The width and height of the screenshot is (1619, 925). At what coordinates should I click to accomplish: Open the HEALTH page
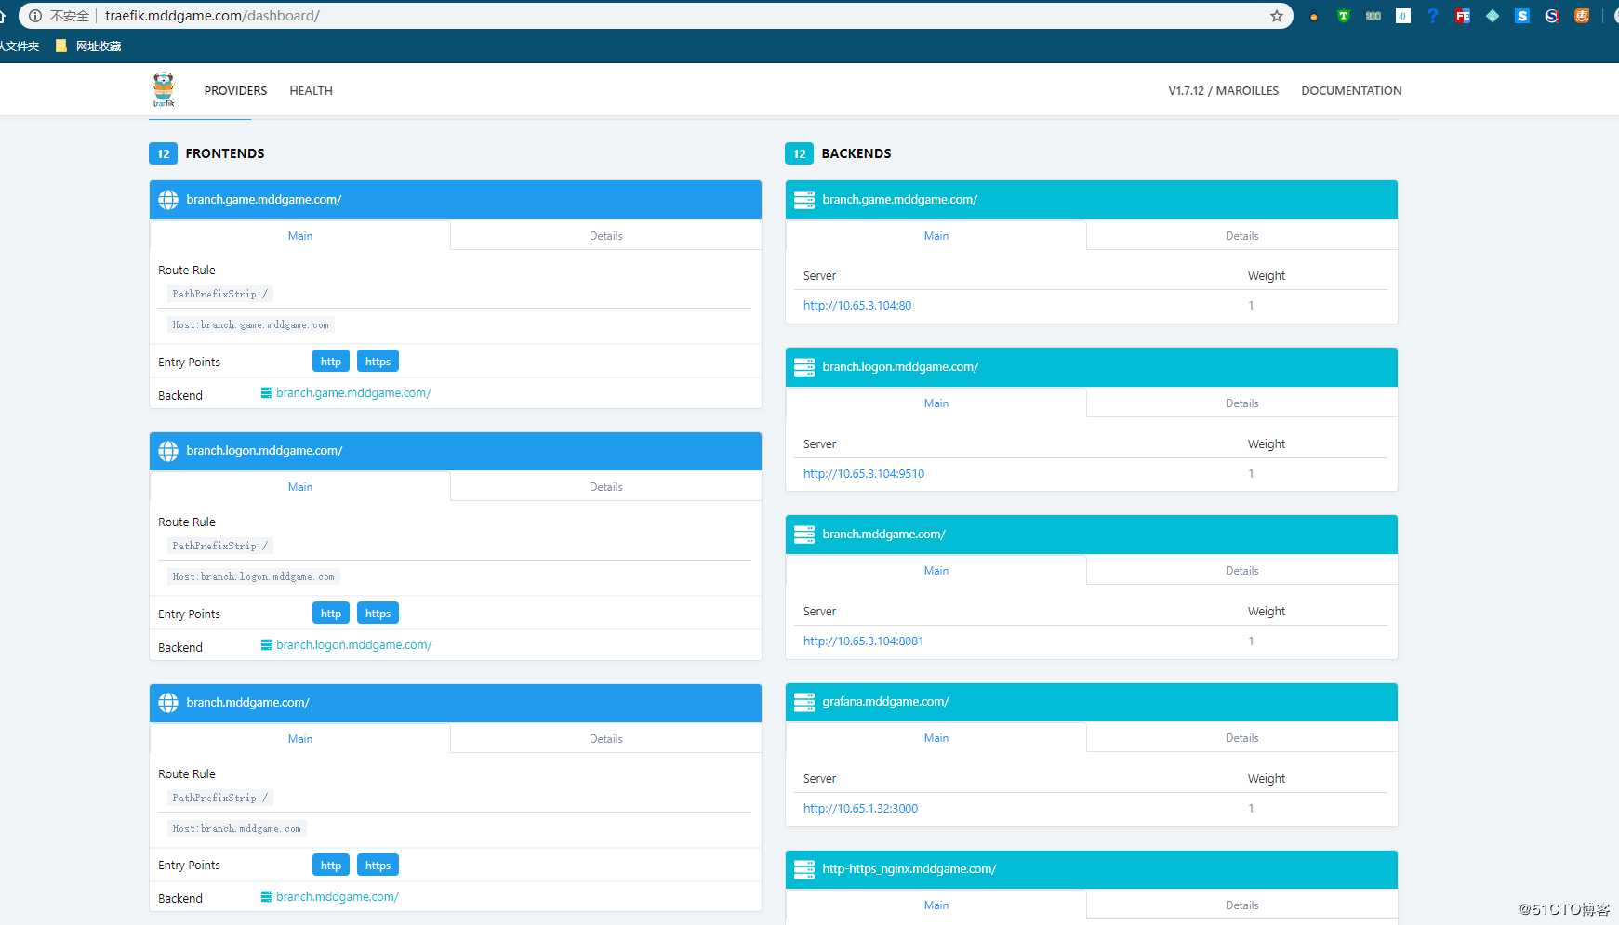tap(311, 90)
